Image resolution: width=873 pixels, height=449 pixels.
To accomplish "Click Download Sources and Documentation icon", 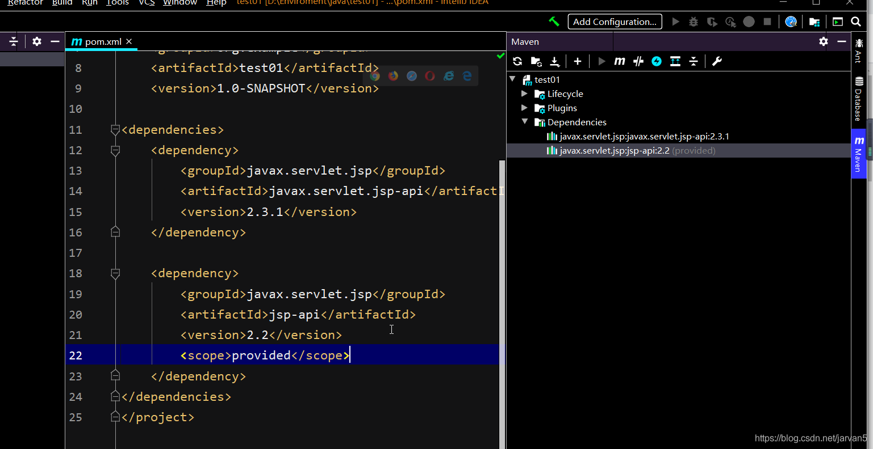I will coord(554,61).
